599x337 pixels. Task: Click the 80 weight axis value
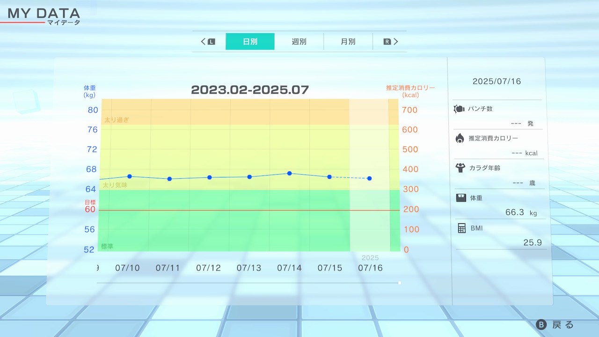tap(93, 110)
